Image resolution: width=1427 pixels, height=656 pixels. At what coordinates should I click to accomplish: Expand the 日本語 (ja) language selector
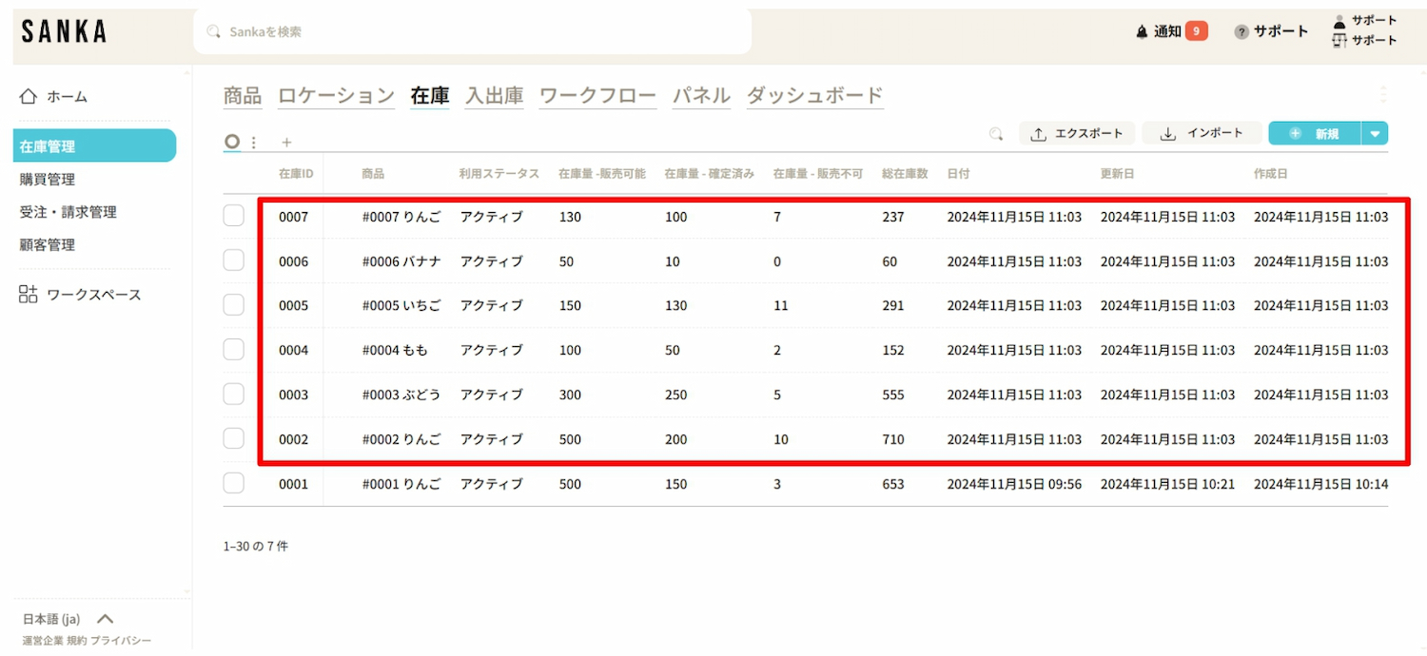106,619
